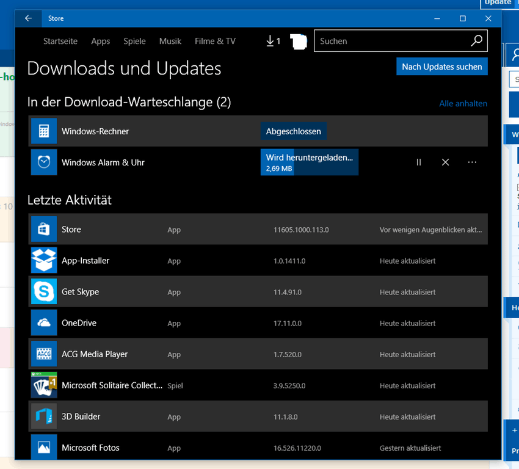Click OneDrive version 17.11.0.0

[x=288, y=324]
